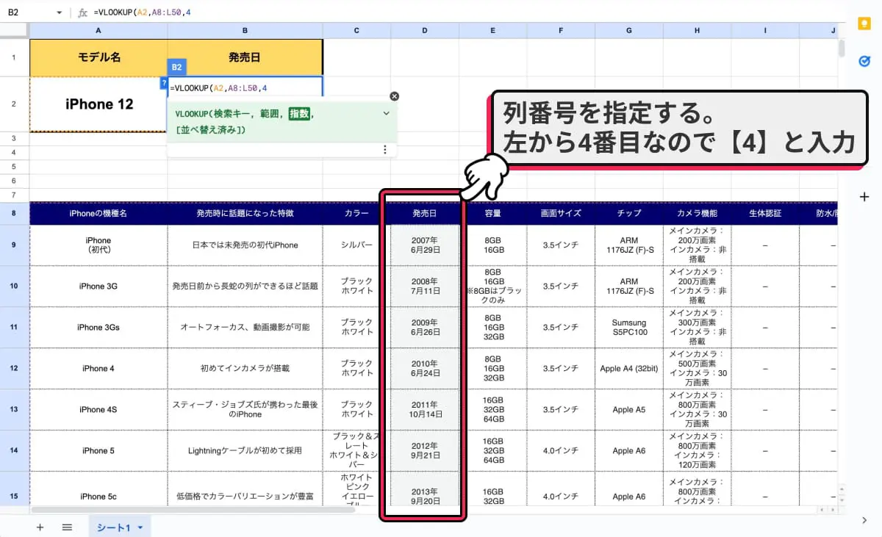Click the iPhone 4S model cell

tap(98, 409)
